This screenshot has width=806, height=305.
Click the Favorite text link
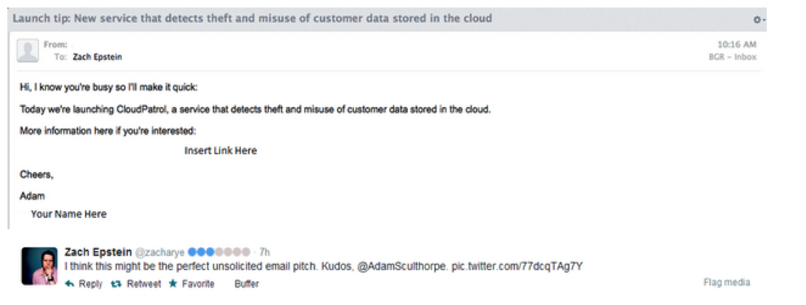[x=198, y=284]
